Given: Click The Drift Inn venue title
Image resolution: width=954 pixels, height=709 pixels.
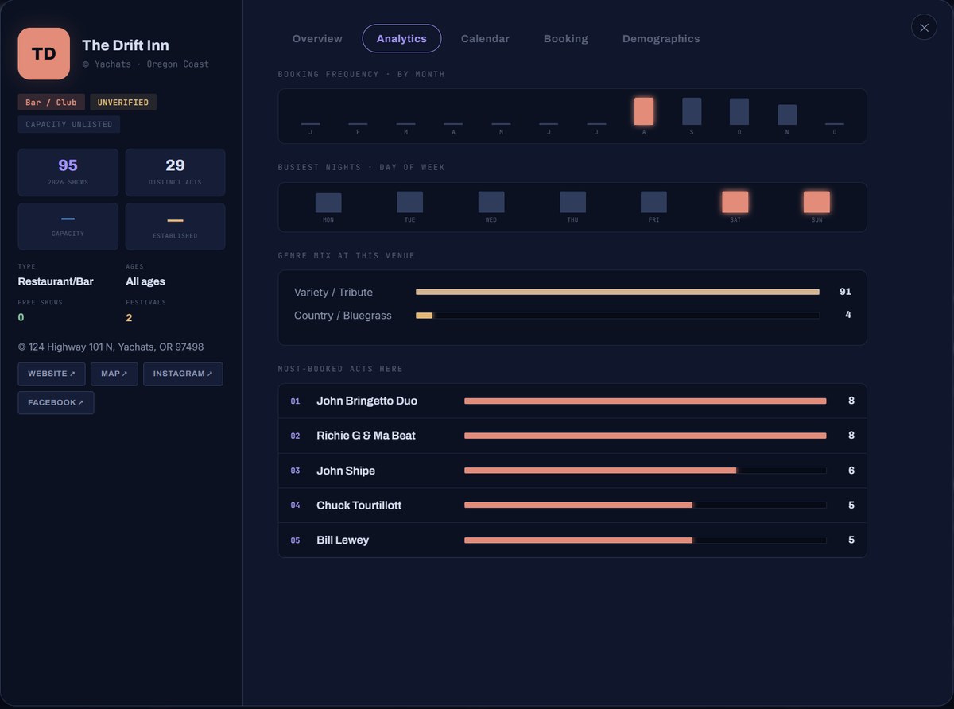Looking at the screenshot, I should click(126, 45).
